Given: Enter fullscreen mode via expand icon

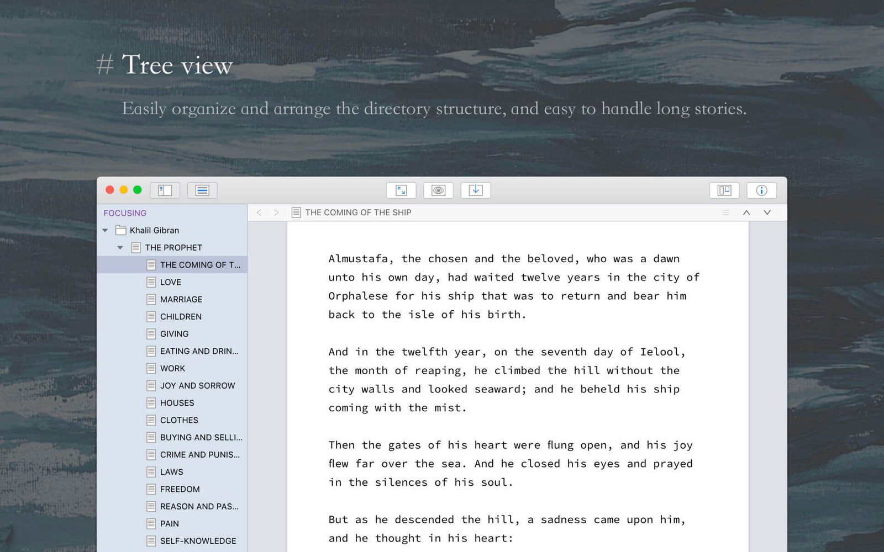Looking at the screenshot, I should [x=401, y=190].
